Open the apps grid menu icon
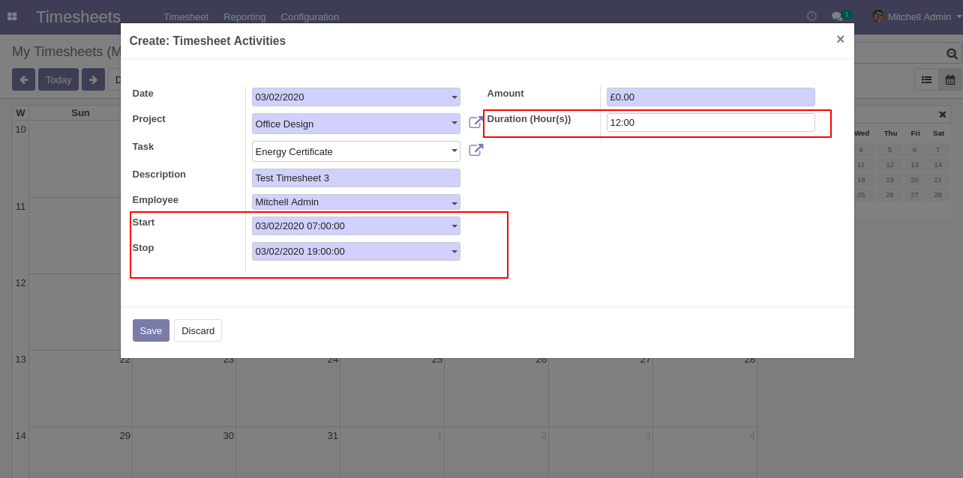This screenshot has height=478, width=963. pyautogui.click(x=12, y=16)
